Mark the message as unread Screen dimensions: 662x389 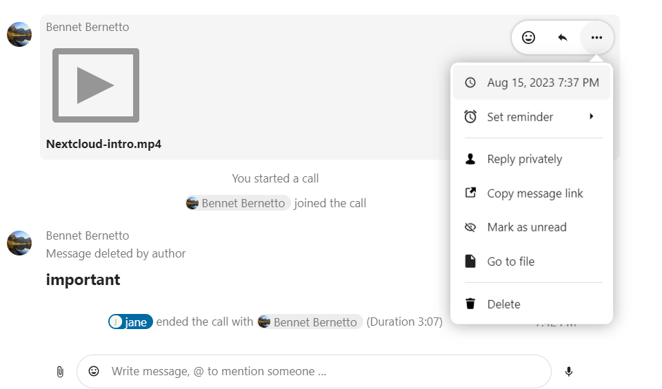(526, 227)
